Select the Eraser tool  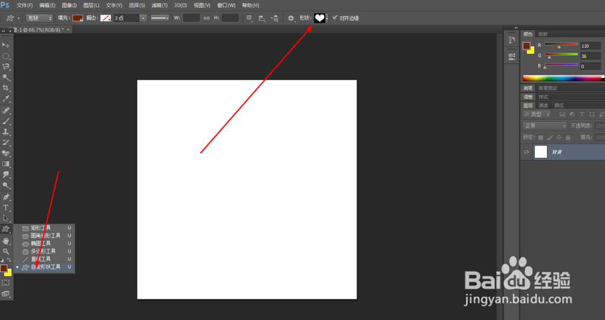(6, 153)
